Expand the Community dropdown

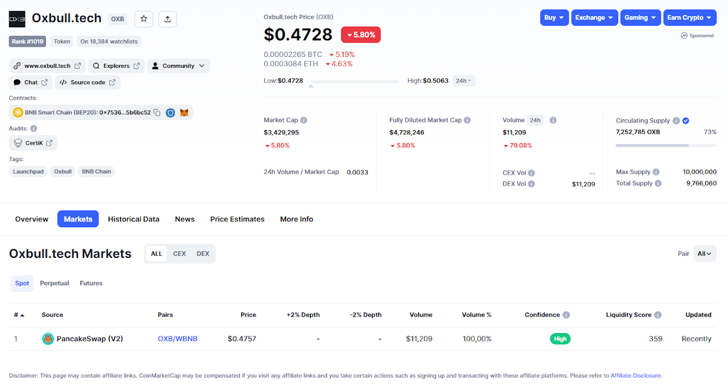click(x=179, y=66)
